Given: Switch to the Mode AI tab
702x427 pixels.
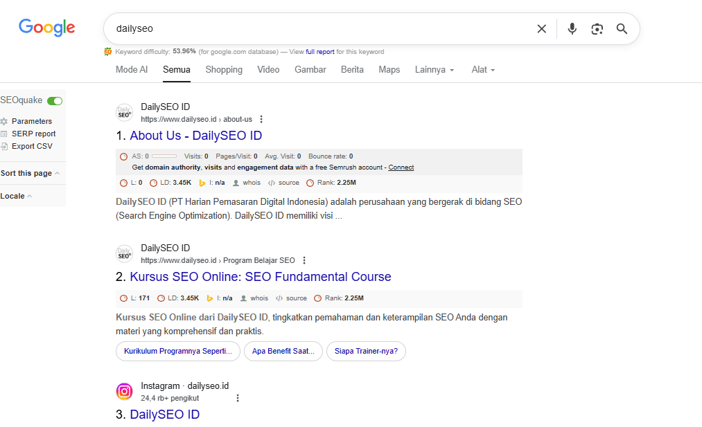Looking at the screenshot, I should click(x=132, y=70).
